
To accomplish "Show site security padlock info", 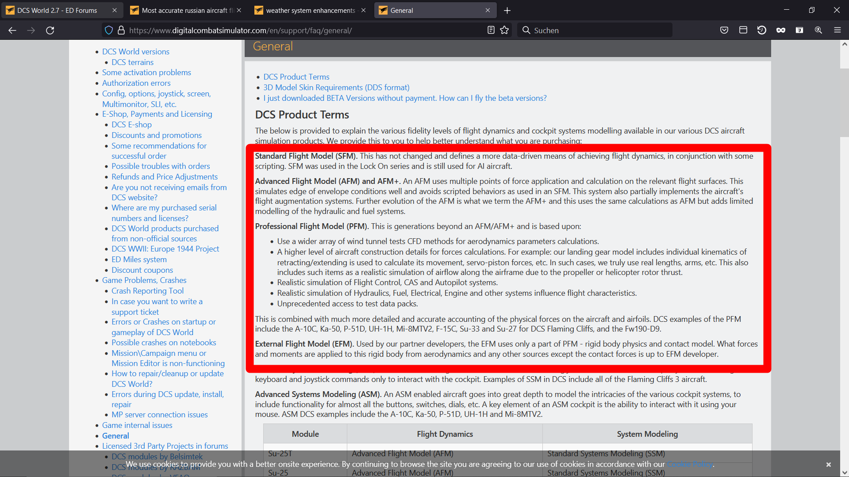I will (121, 30).
